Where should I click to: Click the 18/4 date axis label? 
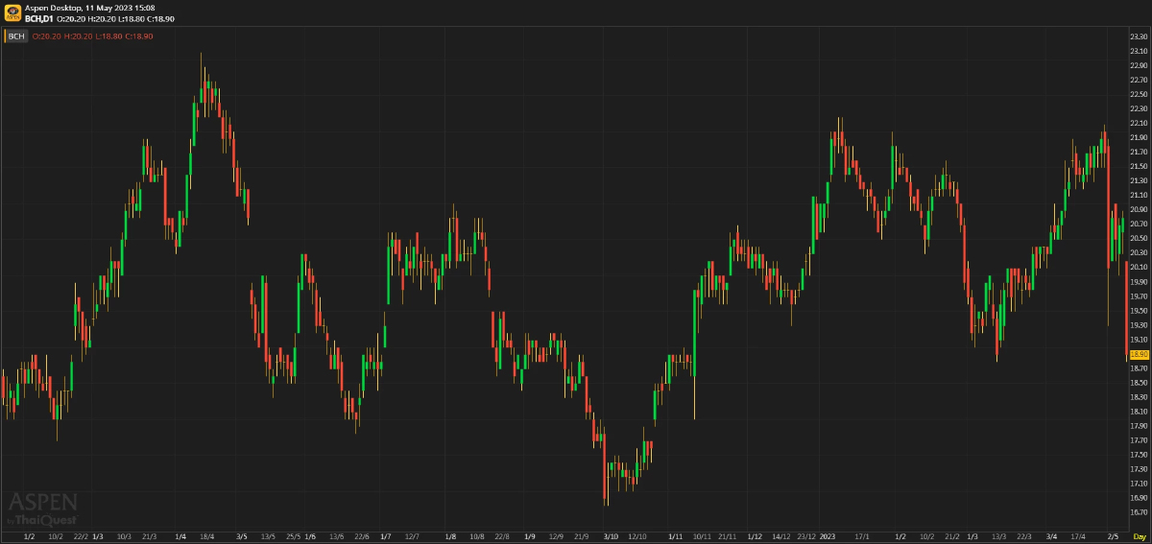pyautogui.click(x=208, y=535)
